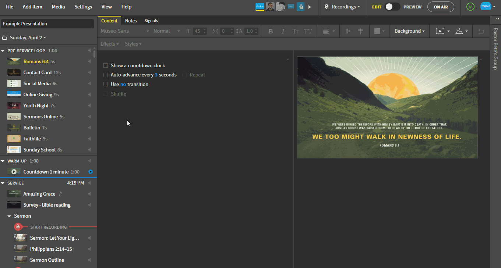The height and width of the screenshot is (268, 501).
Task: Click the blue '3' seconds value link
Action: 156,75
